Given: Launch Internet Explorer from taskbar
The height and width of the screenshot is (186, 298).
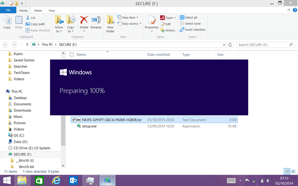Looking at the screenshot, I should pos(56,180).
